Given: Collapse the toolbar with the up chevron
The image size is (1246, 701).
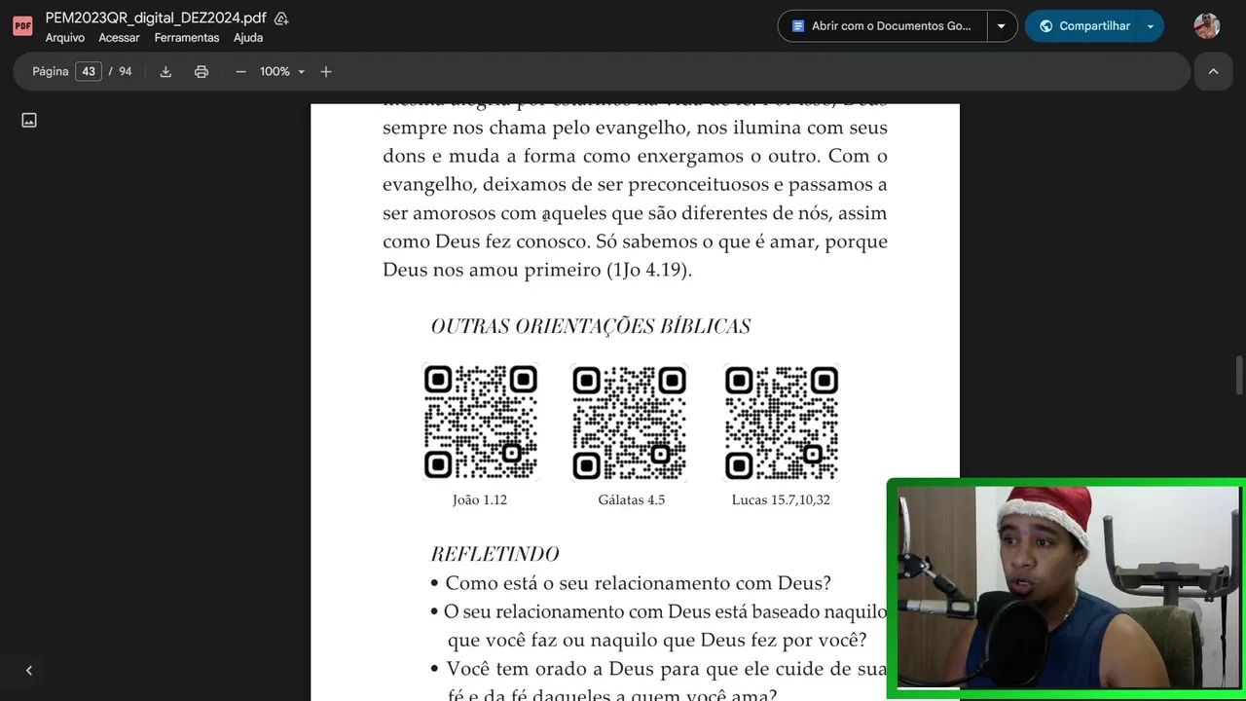Looking at the screenshot, I should point(1213,71).
